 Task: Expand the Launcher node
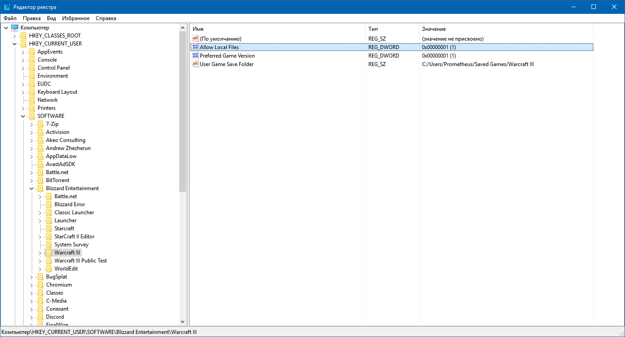click(40, 221)
